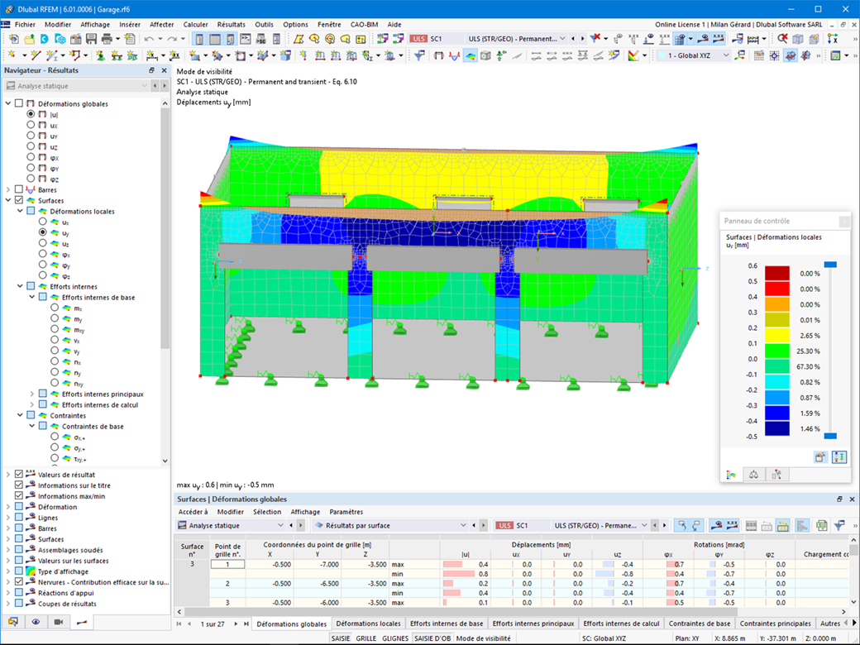Screen dimensions: 860x645
Task: Toggle the Barres results checkbox
Action: tap(19, 189)
